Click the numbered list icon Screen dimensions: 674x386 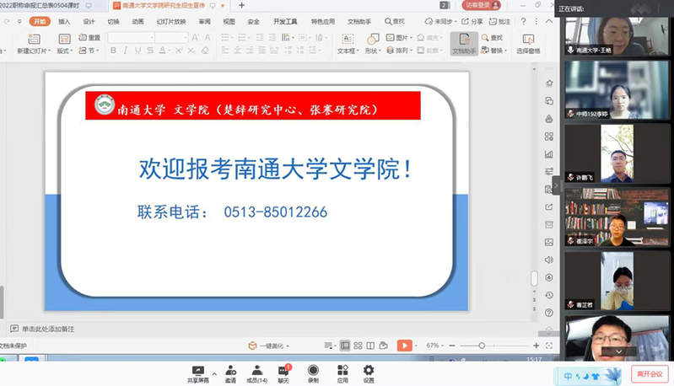tap(243, 38)
